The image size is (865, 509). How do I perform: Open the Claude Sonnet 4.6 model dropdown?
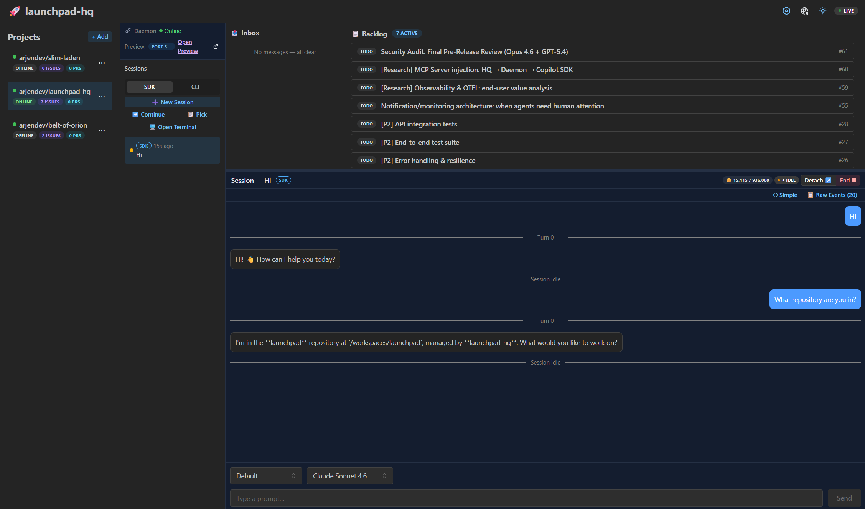349,476
